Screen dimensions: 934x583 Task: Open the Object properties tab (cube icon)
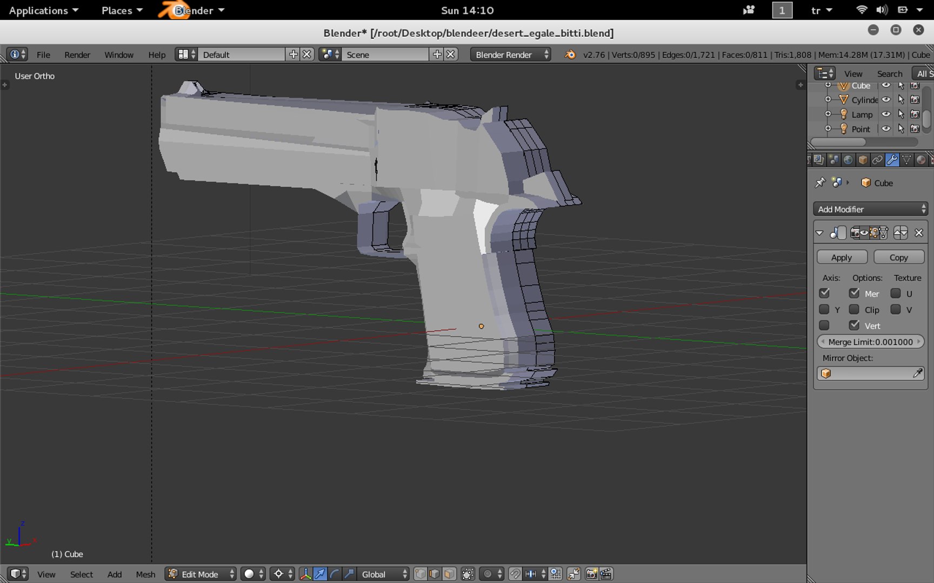point(863,160)
